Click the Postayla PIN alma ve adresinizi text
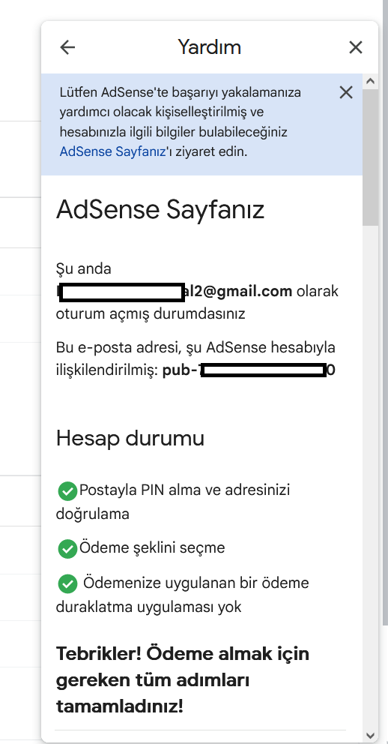 tap(173, 502)
